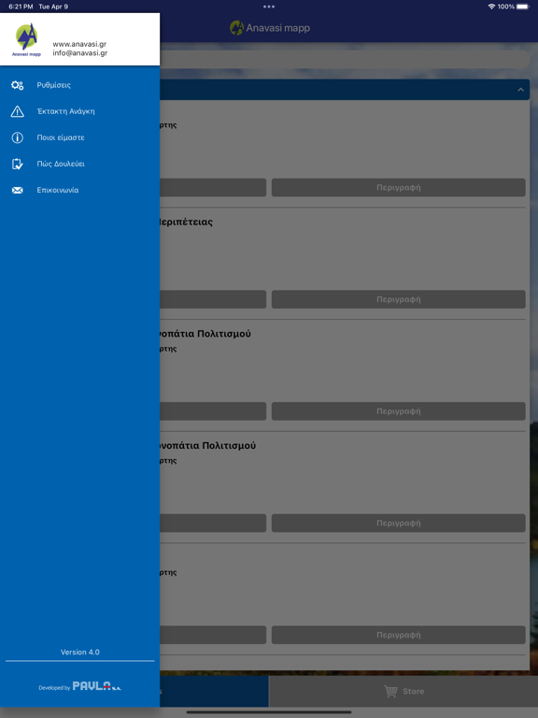Screen dimensions: 538x718
Task: Tap Περιγραφή button in last visible card
Action: (399, 635)
